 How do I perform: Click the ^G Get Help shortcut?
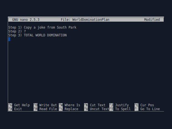(x=19, y=105)
